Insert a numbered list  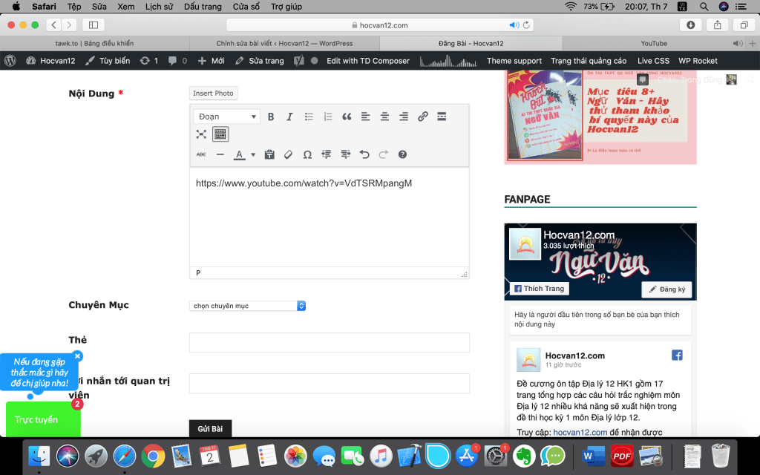pos(327,117)
